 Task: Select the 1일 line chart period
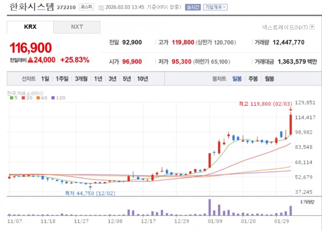(45, 79)
